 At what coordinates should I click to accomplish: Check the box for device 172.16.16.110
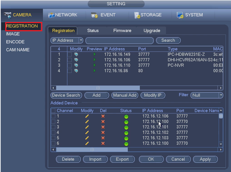(x=70, y=65)
